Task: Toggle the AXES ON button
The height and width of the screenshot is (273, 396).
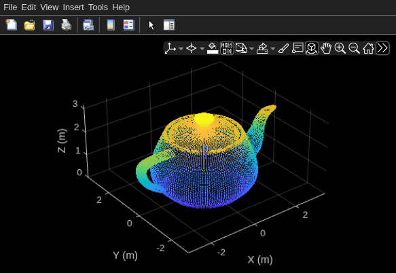Action: (227, 48)
